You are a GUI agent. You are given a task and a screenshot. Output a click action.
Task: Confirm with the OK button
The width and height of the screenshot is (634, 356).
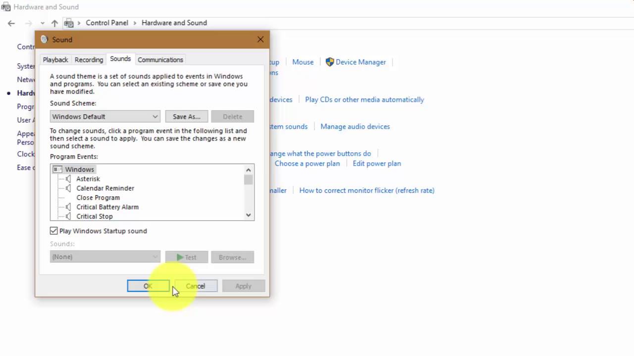[x=148, y=286]
